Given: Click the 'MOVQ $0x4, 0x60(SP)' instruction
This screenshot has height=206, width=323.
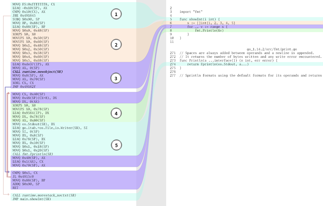Looking at the screenshot, I should click(x=31, y=57).
